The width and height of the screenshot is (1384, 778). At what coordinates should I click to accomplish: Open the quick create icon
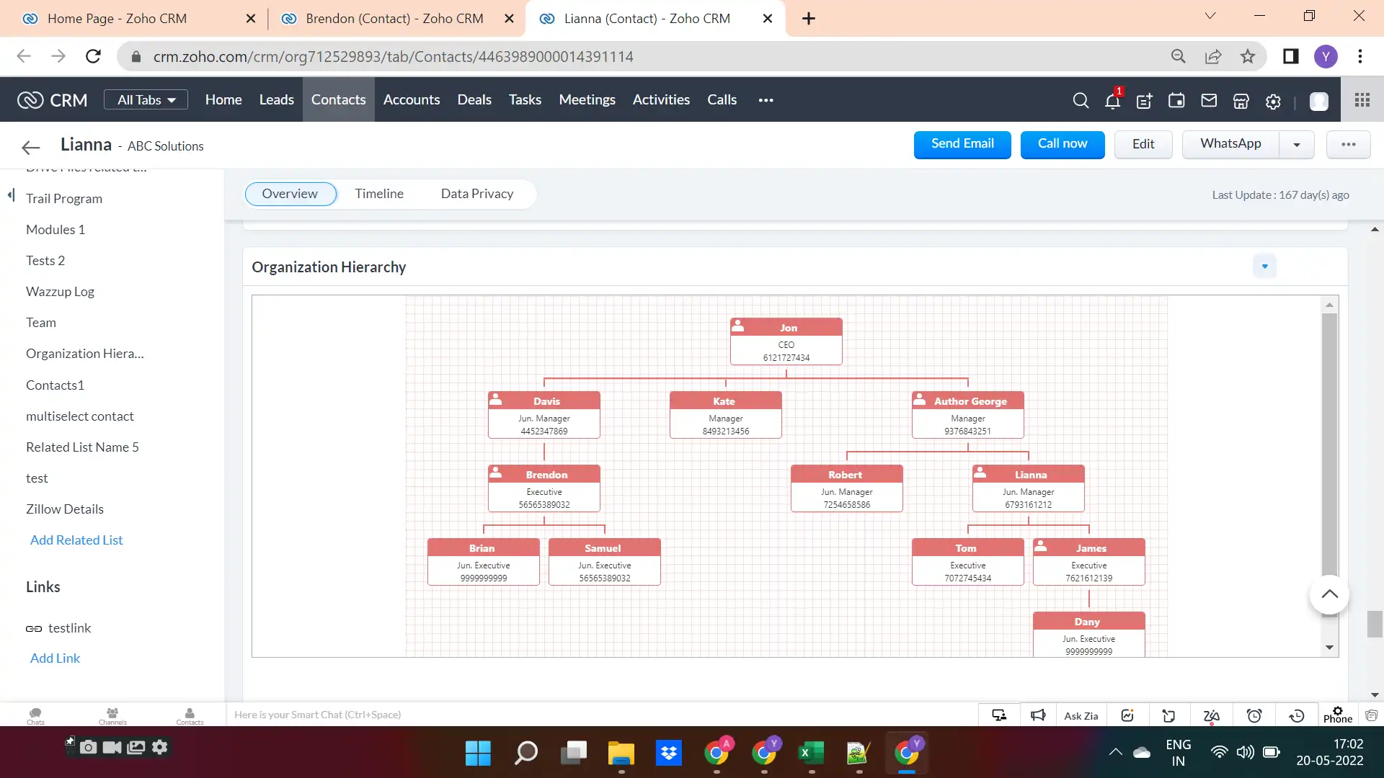click(x=1145, y=102)
